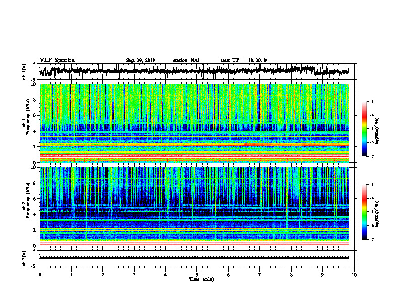
Task: Click the log(PSD) unit label beside ch.1 colorbar
Action: pyautogui.click(x=377, y=131)
